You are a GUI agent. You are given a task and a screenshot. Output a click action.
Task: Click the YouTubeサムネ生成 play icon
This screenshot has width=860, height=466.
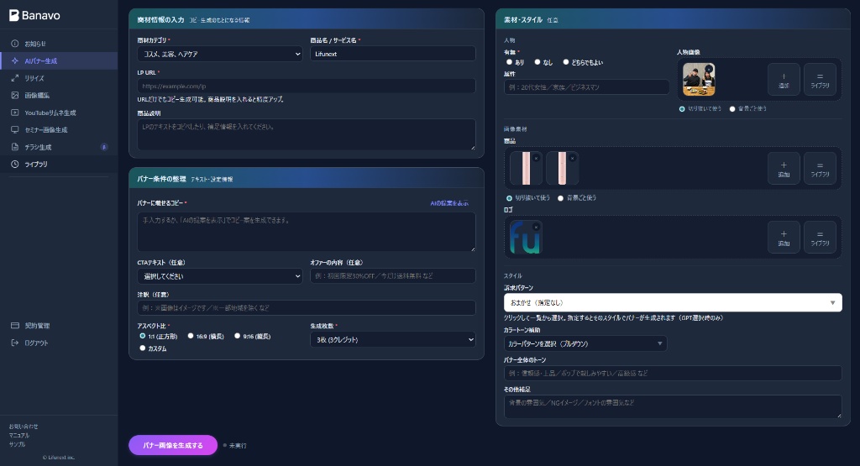[x=15, y=113]
